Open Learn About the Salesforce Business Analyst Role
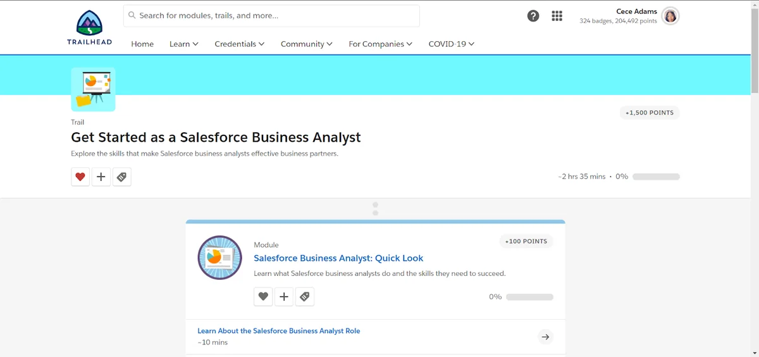759x357 pixels. click(x=279, y=330)
